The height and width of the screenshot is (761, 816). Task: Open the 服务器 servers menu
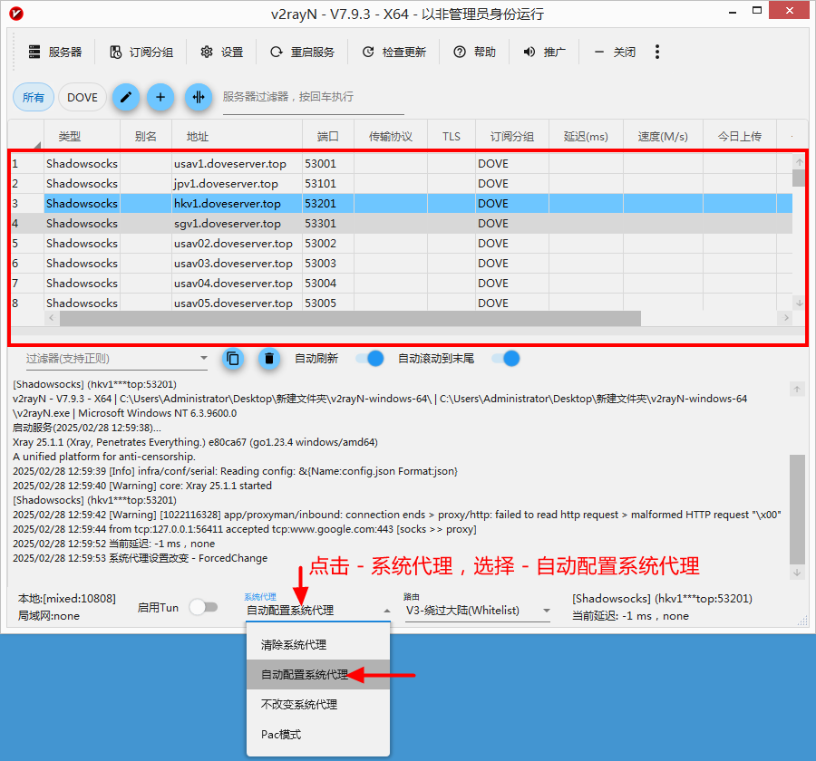[55, 52]
